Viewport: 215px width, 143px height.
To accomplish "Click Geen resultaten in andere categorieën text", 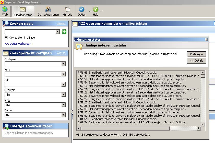I will pos(29,133).
